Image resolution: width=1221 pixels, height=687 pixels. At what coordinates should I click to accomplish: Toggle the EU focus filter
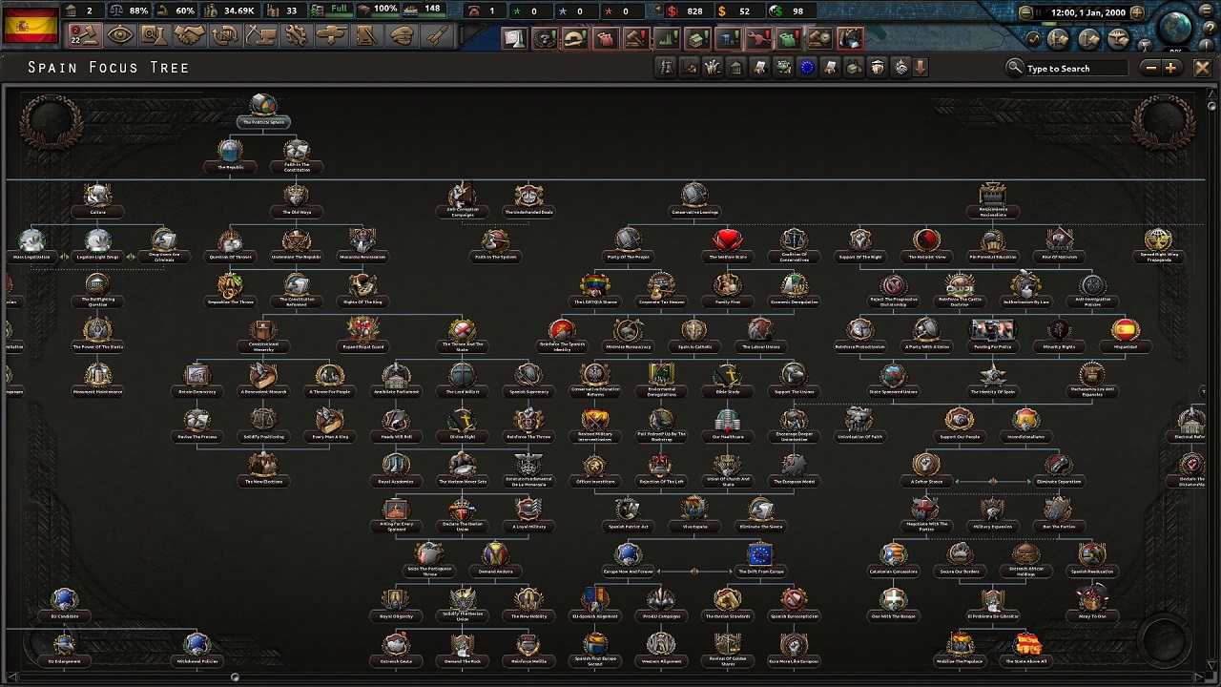pyautogui.click(x=806, y=67)
